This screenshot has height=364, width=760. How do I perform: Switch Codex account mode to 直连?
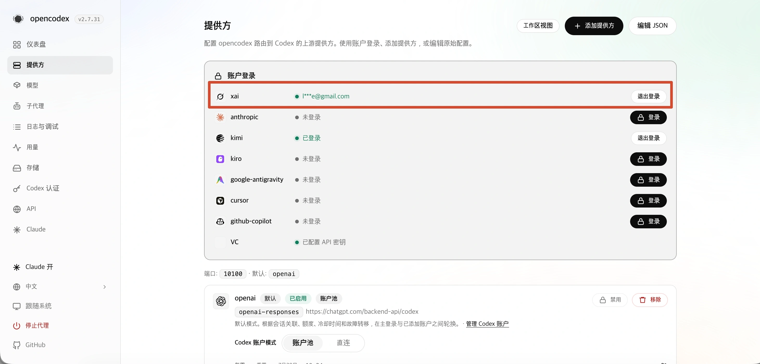pyautogui.click(x=343, y=343)
